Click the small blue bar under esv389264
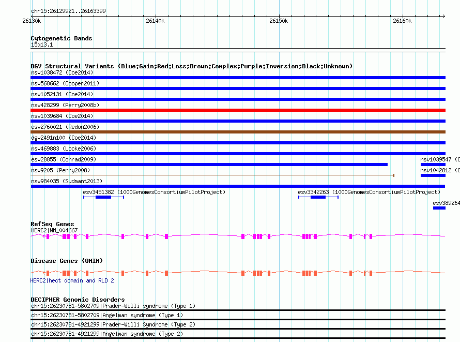This screenshot has height=342, width=460. (439, 208)
